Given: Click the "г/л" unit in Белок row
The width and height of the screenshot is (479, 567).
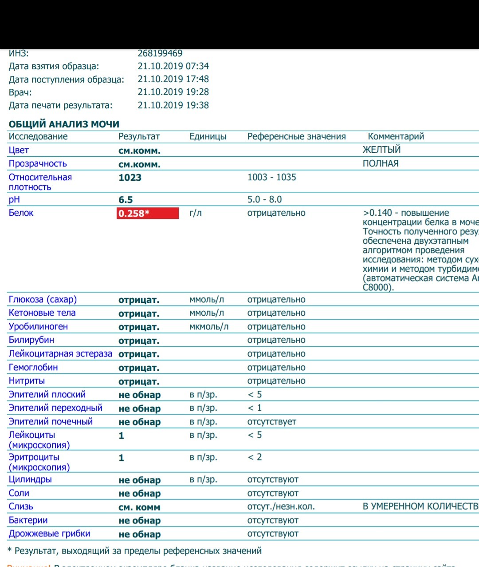Looking at the screenshot, I should pos(196,213).
